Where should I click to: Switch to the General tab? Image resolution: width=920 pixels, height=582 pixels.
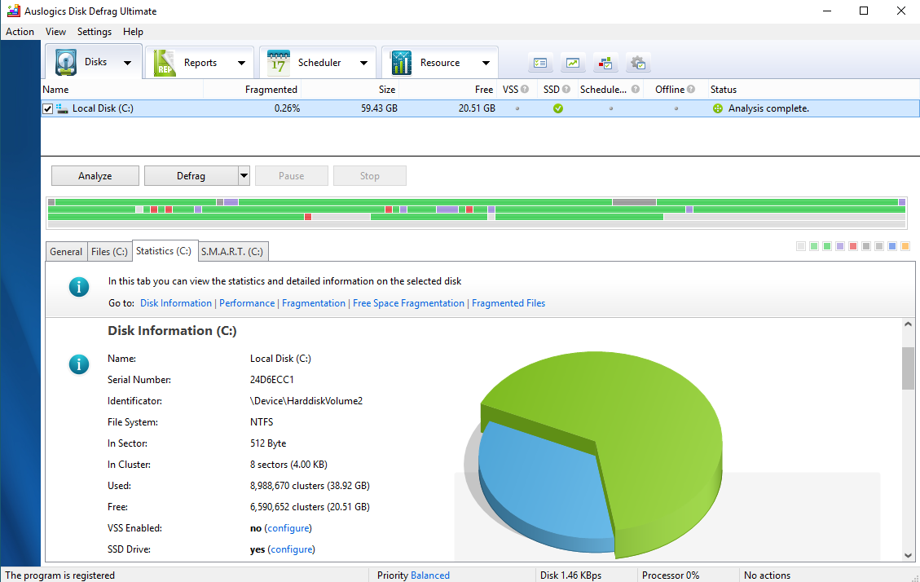[x=66, y=252]
